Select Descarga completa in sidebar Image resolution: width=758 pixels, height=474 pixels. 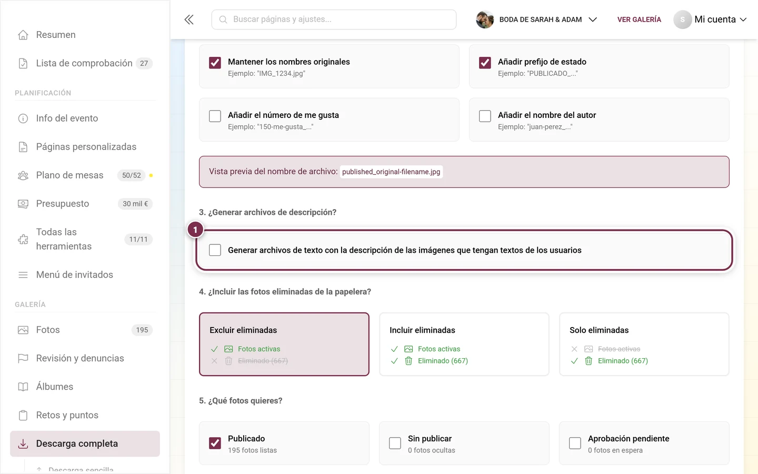coord(85,444)
